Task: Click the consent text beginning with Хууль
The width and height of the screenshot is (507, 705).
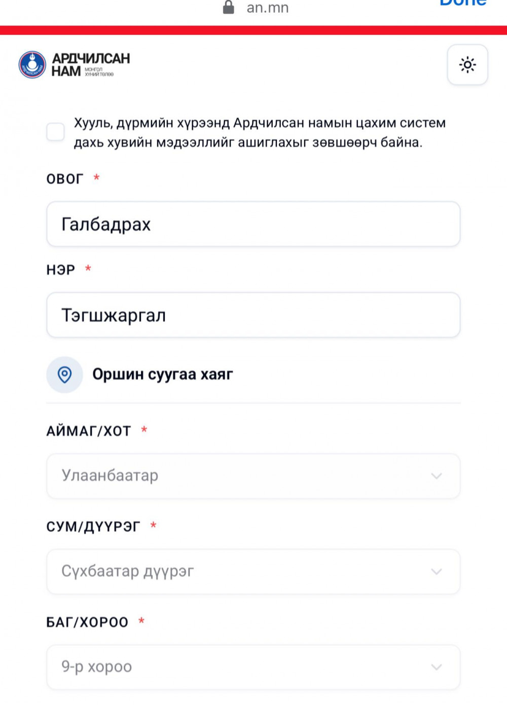Action: pyautogui.click(x=259, y=132)
